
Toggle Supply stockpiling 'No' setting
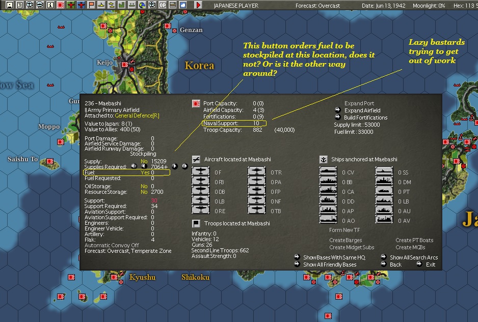(144, 161)
